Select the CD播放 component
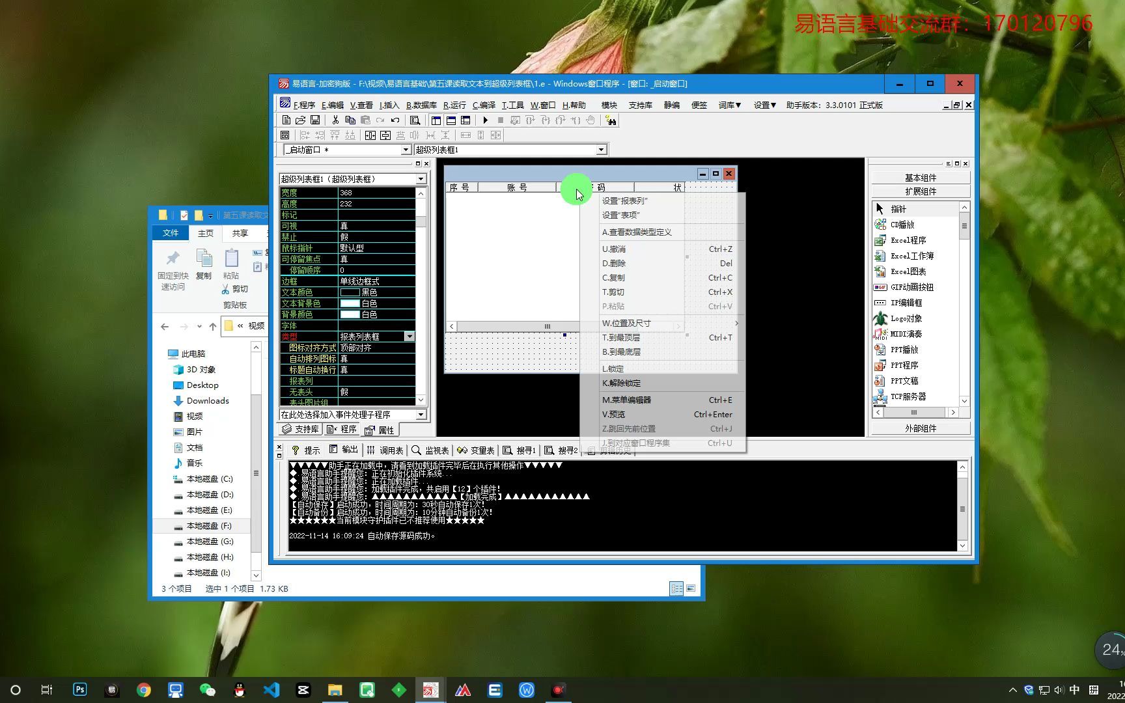1125x703 pixels. (x=902, y=225)
